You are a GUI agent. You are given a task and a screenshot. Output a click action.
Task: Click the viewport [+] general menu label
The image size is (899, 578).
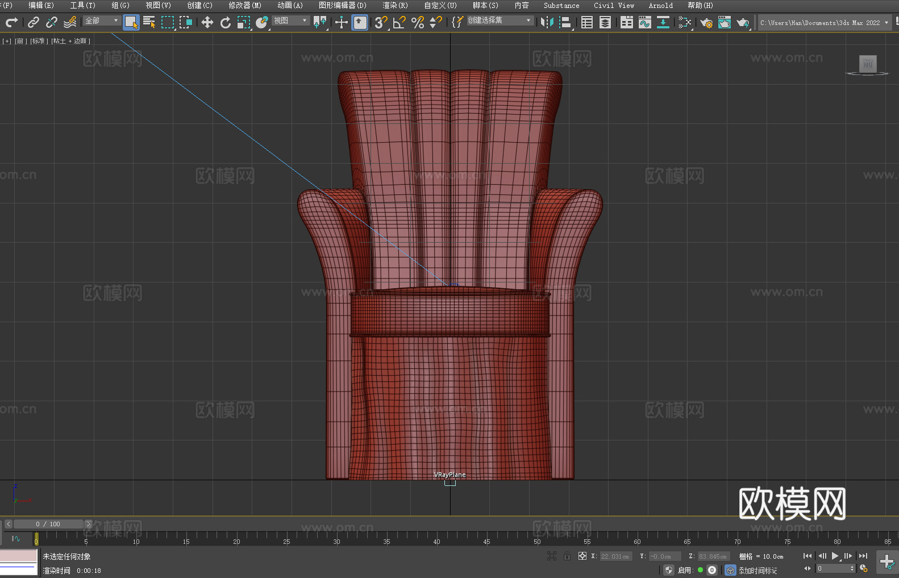tap(7, 41)
